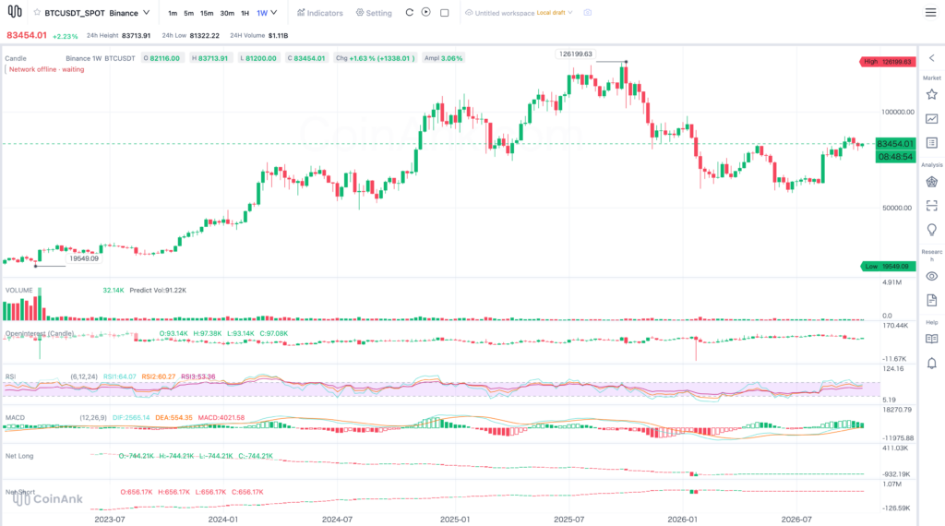Viewport: 945px width, 526px height.
Task: Open the Help open-book icon
Action: coord(932,340)
